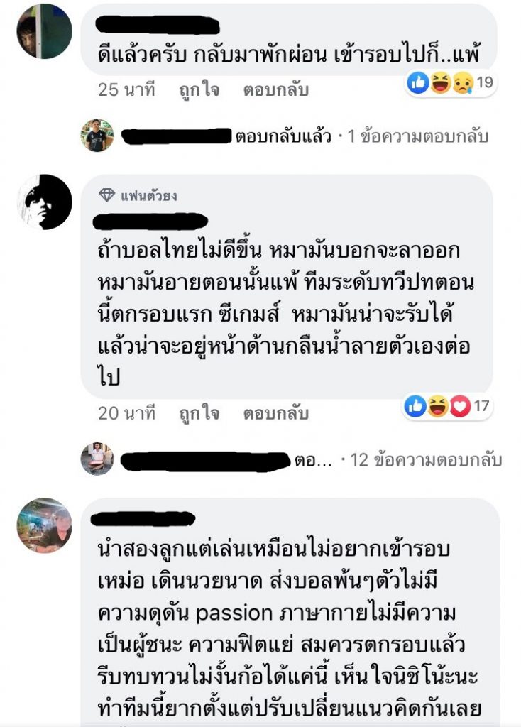Open black silhouette profile picture
521x727 pixels.
click(45, 202)
